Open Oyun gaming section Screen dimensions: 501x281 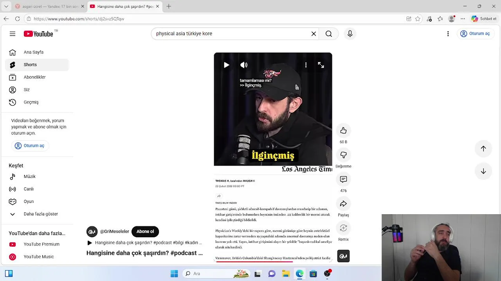(37, 201)
